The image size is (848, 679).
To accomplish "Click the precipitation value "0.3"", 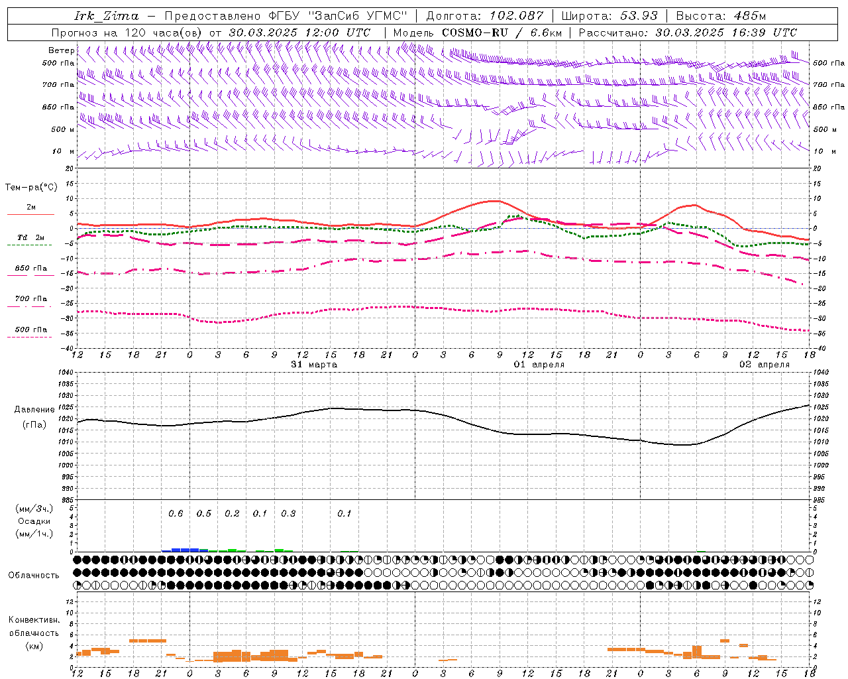I will click(x=288, y=514).
